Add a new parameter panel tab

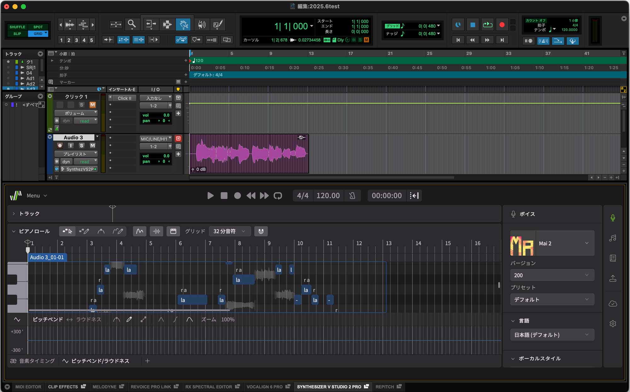pyautogui.click(x=147, y=361)
